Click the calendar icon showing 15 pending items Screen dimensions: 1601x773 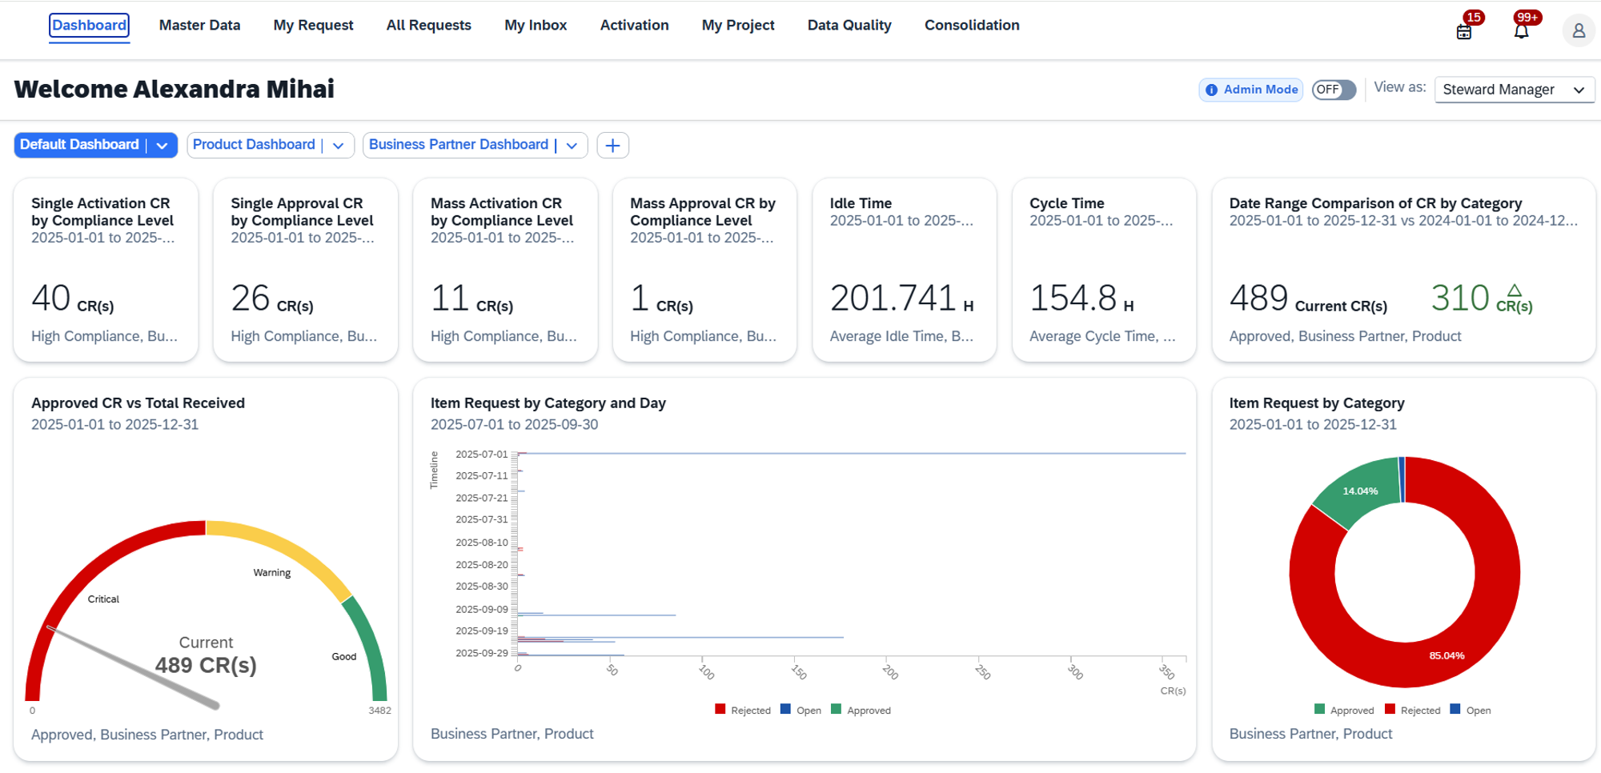(1464, 30)
